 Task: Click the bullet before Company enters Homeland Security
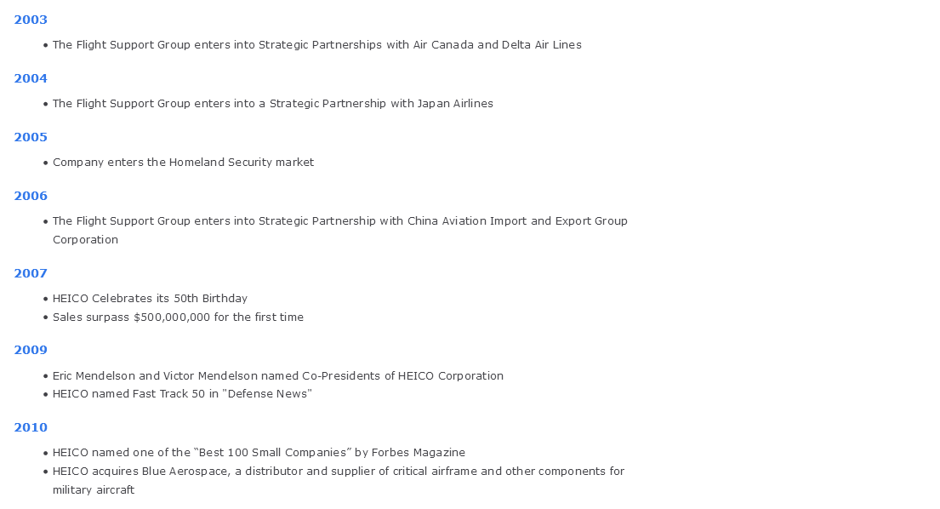pyautogui.click(x=46, y=163)
